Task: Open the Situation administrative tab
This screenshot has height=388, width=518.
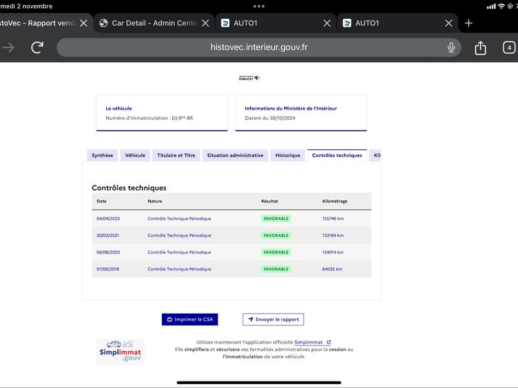Action: pyautogui.click(x=235, y=155)
